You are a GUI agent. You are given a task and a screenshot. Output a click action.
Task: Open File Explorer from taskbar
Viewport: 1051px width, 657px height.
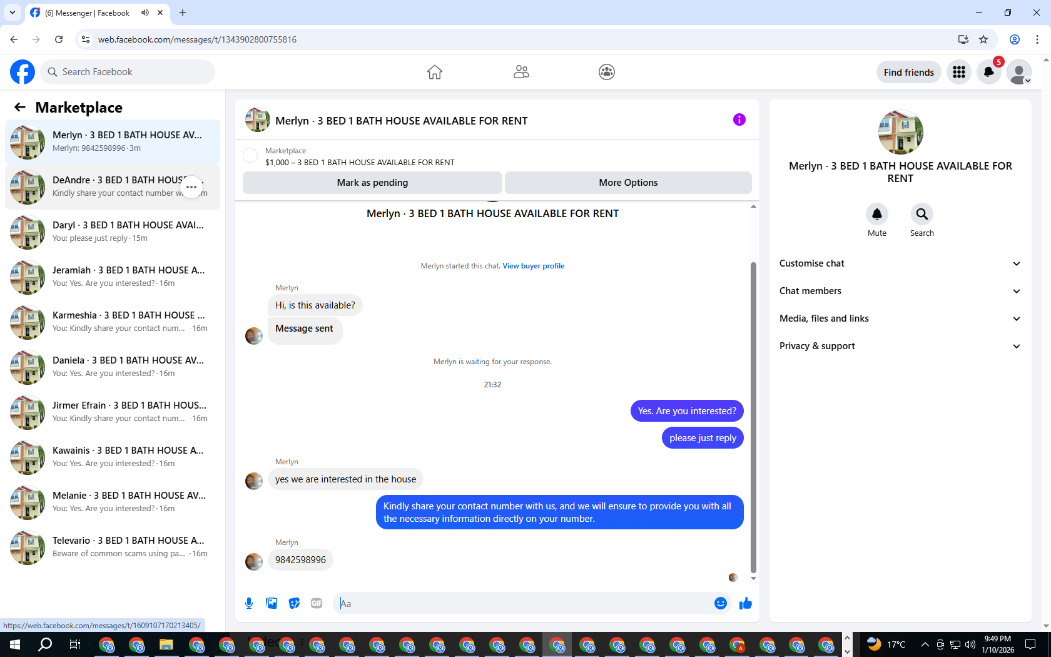pyautogui.click(x=166, y=644)
